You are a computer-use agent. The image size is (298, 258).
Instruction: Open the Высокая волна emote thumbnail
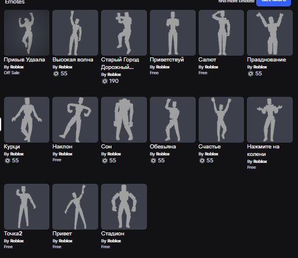pos(75,33)
